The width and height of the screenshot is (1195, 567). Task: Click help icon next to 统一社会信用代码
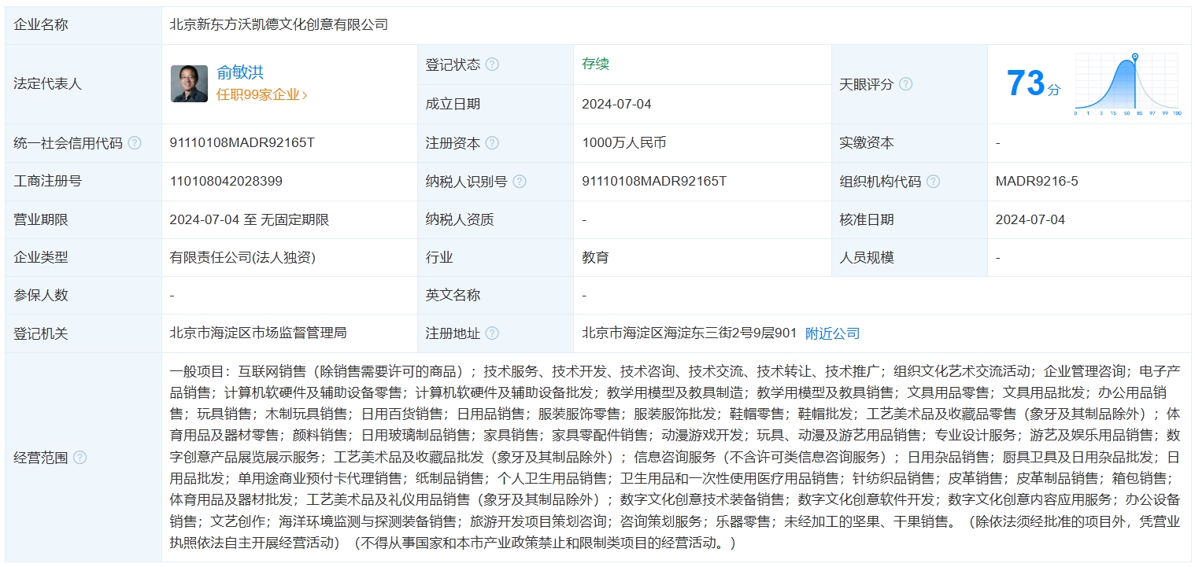135,143
